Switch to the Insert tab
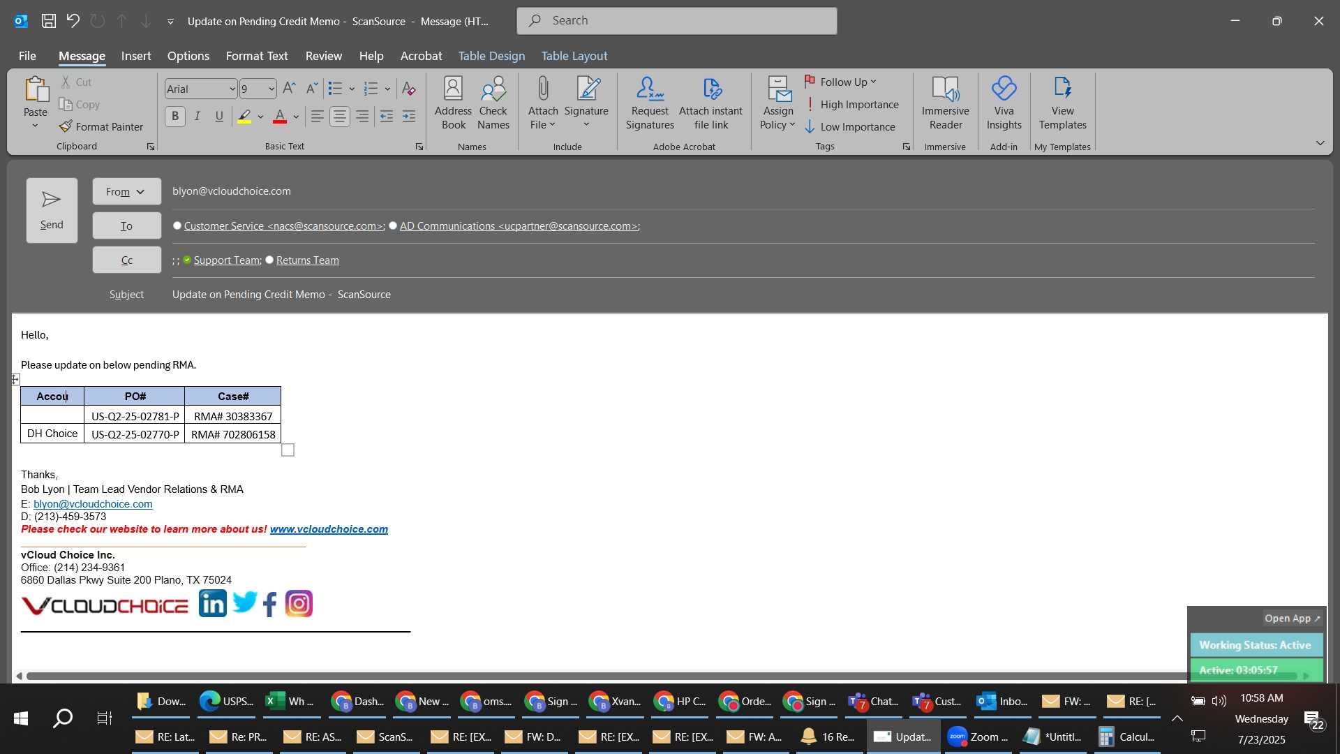The height and width of the screenshot is (754, 1340). 135,56
